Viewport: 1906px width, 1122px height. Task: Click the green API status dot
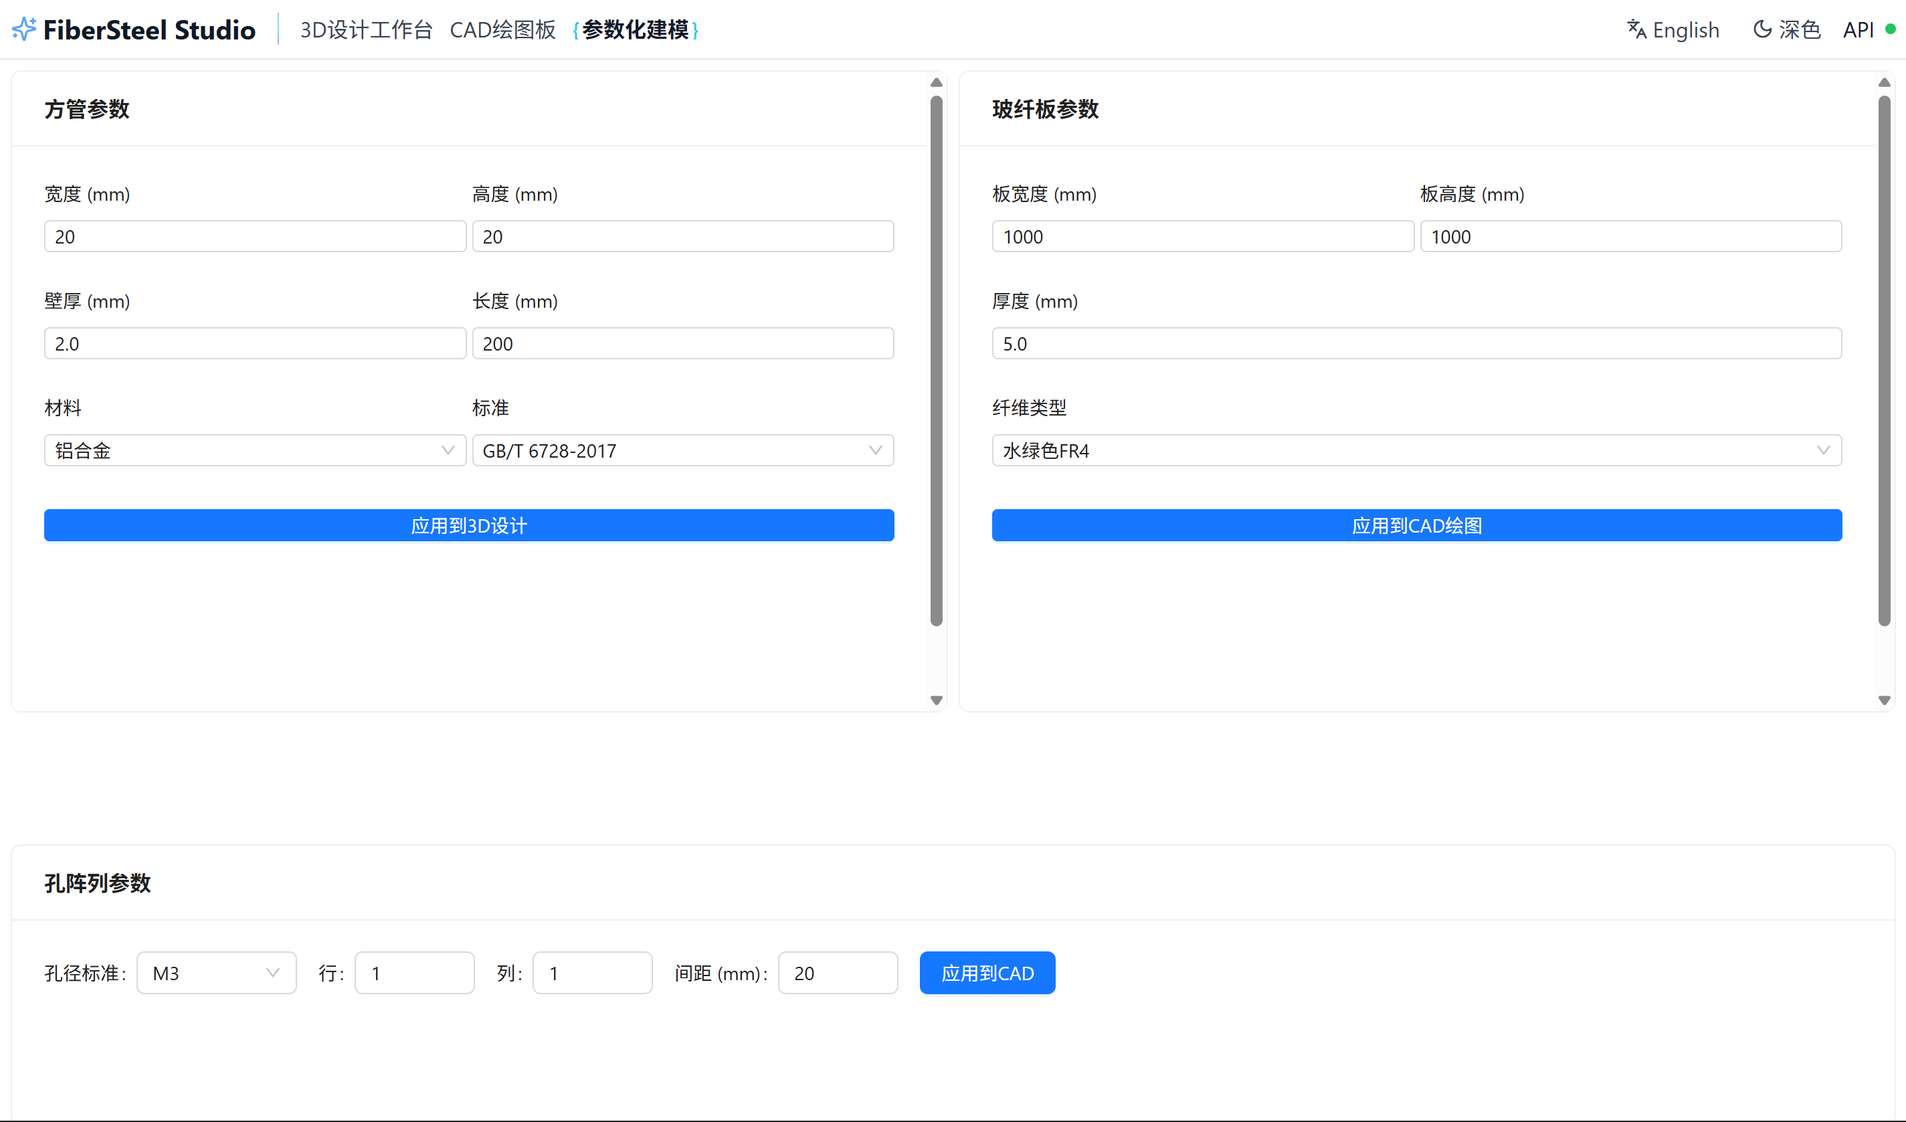click(1890, 29)
